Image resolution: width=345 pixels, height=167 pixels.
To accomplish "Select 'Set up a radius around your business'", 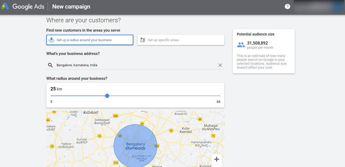I will point(90,40).
